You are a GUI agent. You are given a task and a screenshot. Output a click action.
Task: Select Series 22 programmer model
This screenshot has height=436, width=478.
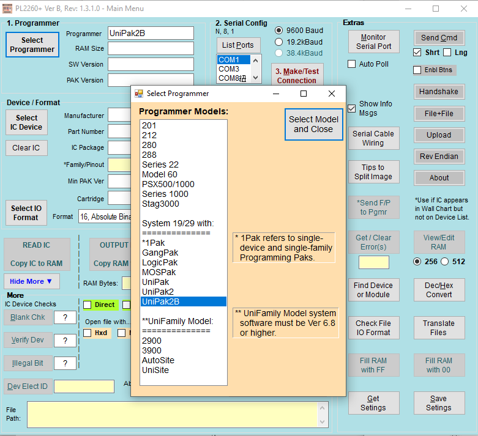click(183, 164)
